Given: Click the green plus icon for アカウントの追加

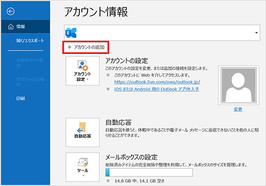Looking at the screenshot, I should [69, 47].
